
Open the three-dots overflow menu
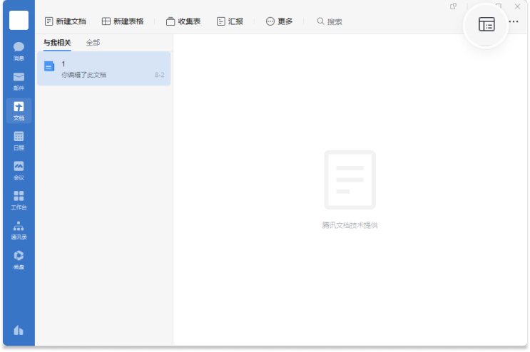pos(514,21)
